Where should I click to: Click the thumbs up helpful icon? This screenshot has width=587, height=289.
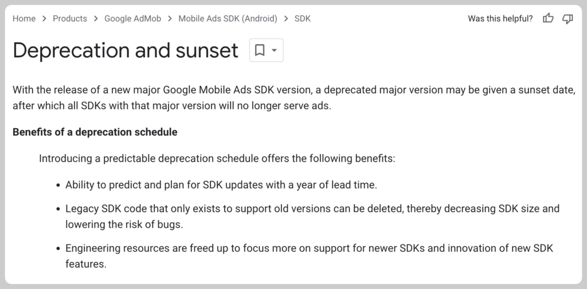(548, 19)
